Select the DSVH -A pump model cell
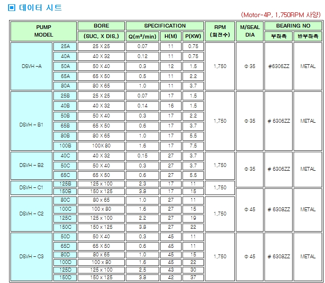Image resolution: width=325 pixels, height=283 pixels. 31,66
